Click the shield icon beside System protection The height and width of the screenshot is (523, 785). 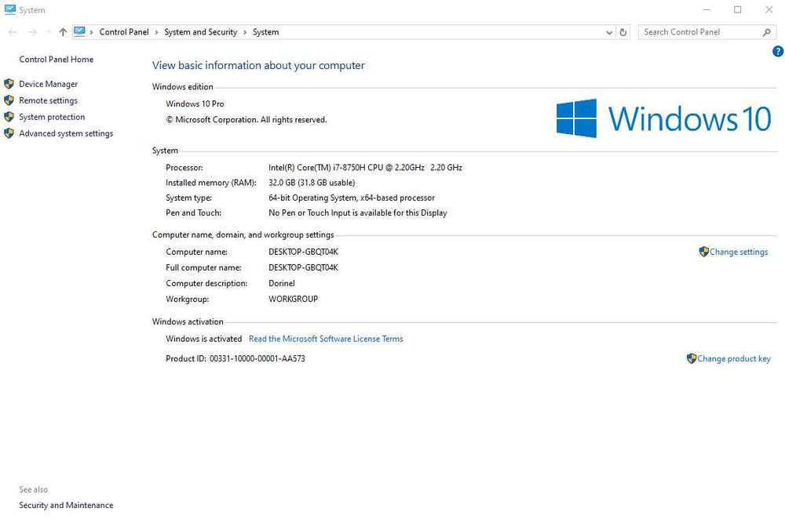point(9,117)
